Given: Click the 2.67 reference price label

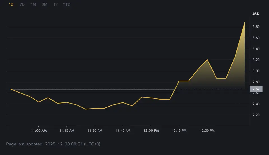Looking at the screenshot, I should click(256, 89).
